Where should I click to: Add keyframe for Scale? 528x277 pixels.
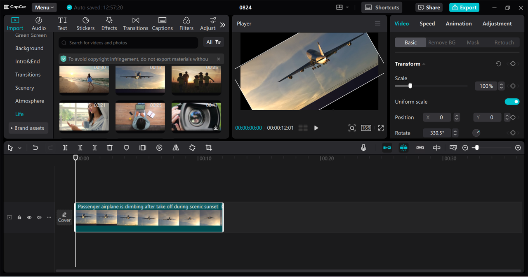(513, 86)
